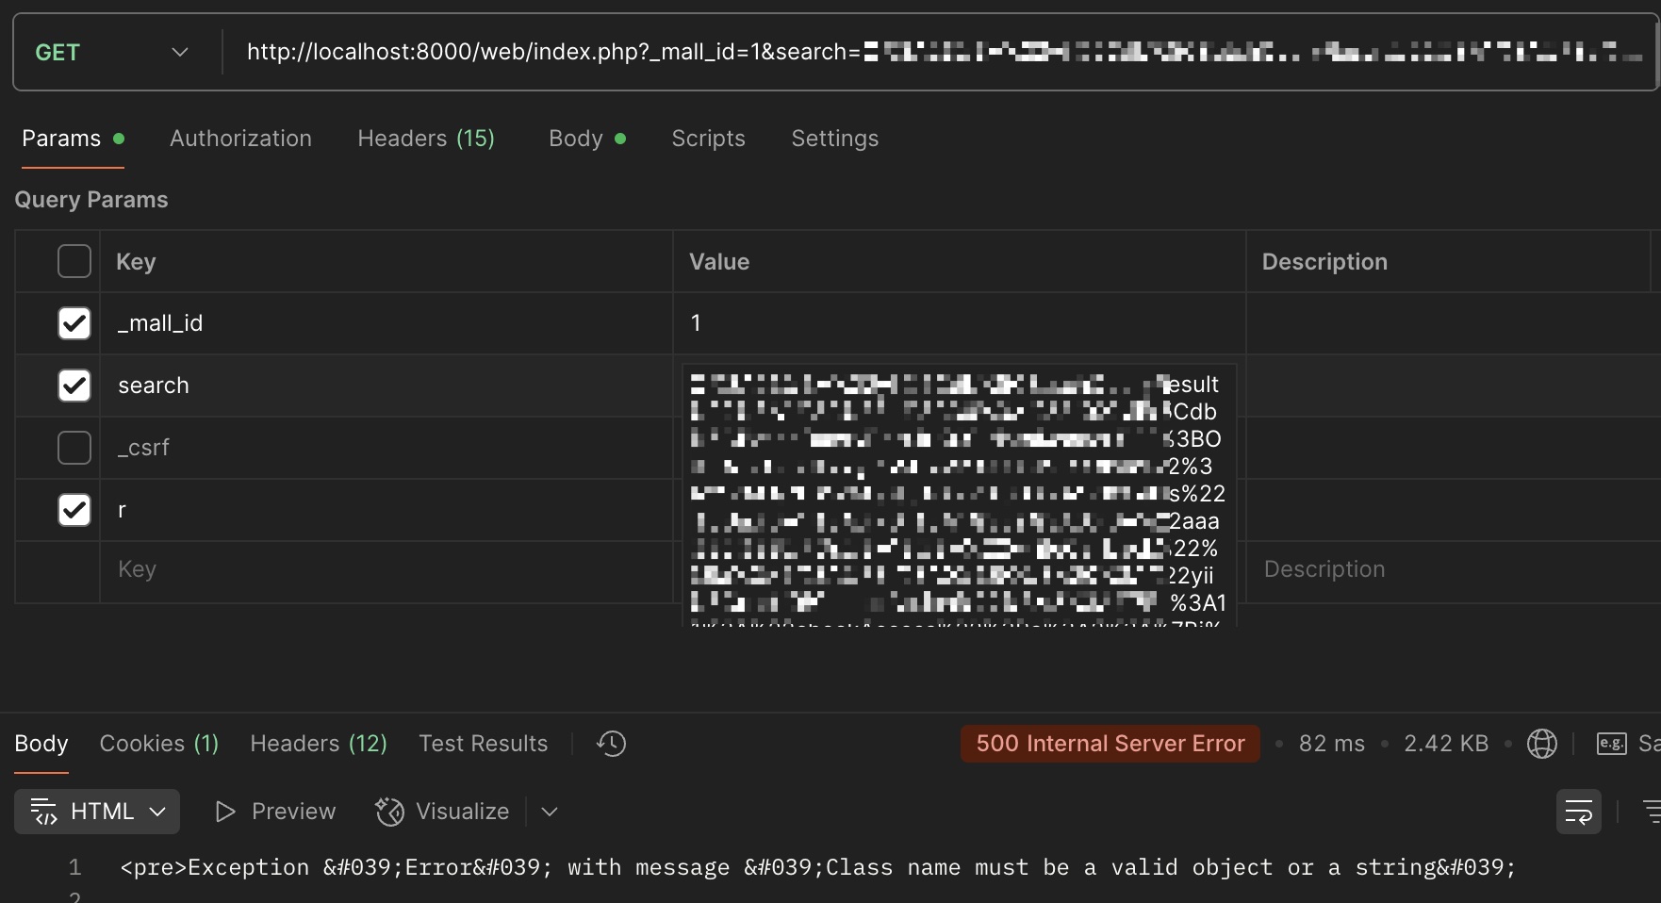Click the 500 Internal Server Error badge
The image size is (1661, 903).
pyautogui.click(x=1110, y=744)
